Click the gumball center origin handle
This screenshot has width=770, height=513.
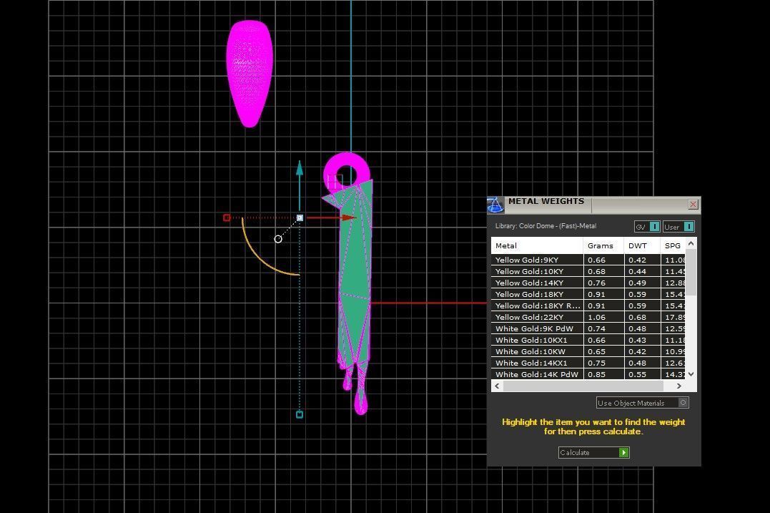(300, 218)
